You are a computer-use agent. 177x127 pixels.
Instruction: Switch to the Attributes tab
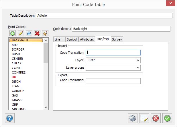pyautogui.click(x=87, y=39)
